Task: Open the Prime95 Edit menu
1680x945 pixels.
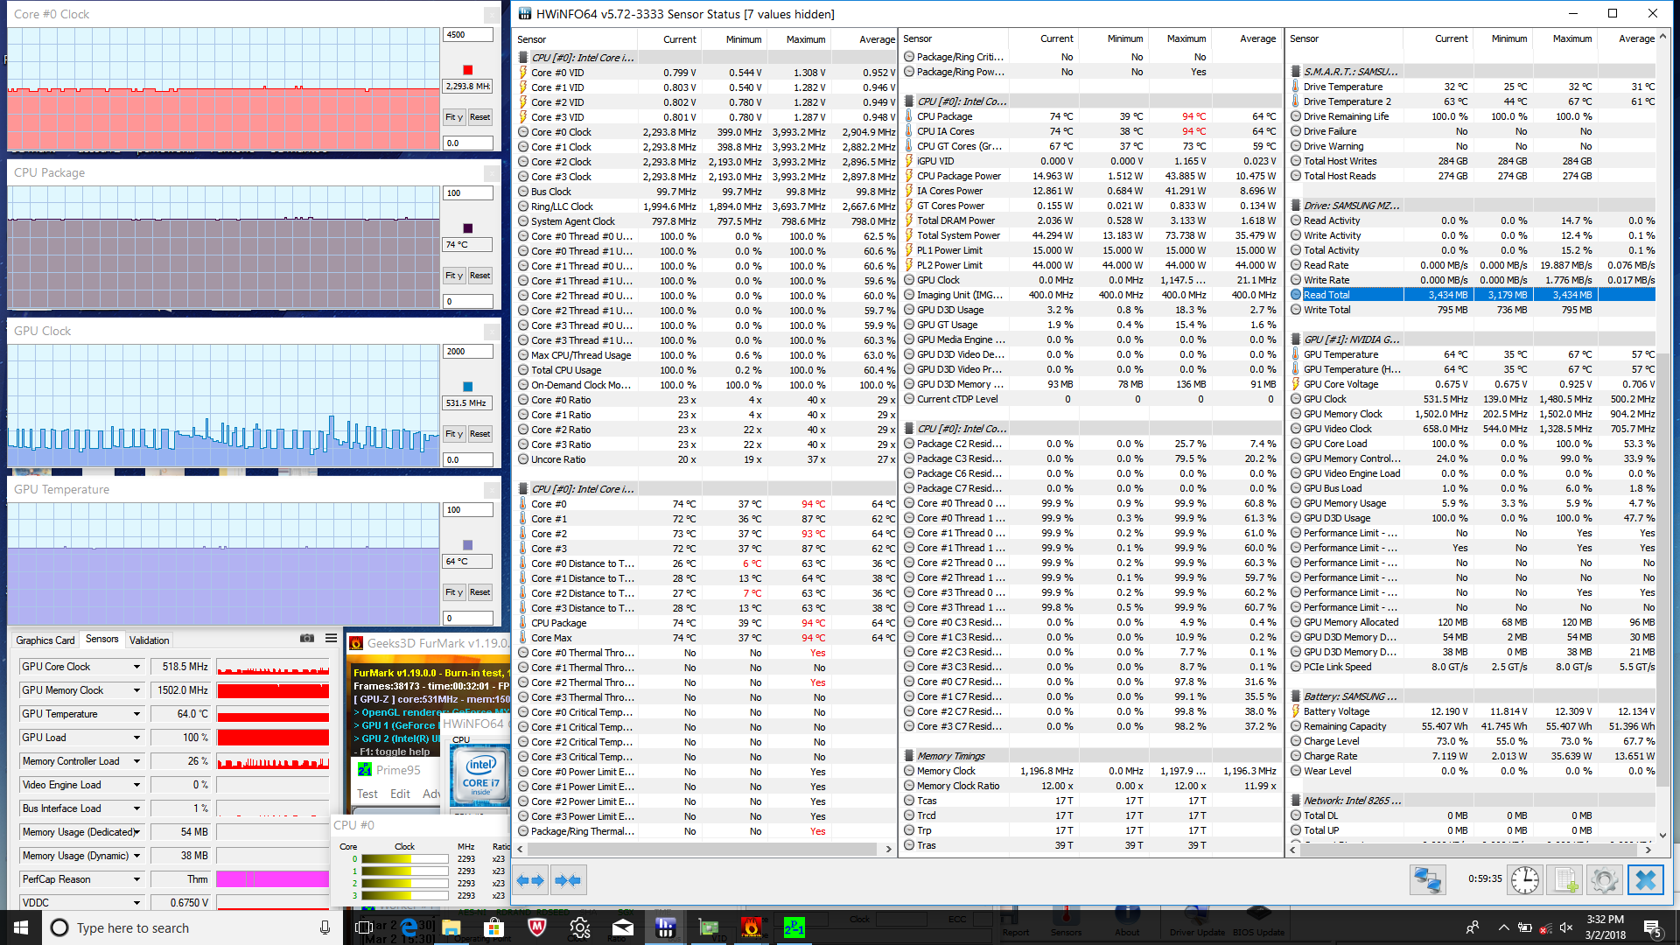Action: (400, 794)
